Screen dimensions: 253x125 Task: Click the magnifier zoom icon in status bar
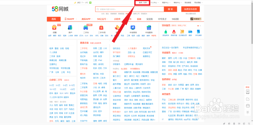tap(249, 123)
